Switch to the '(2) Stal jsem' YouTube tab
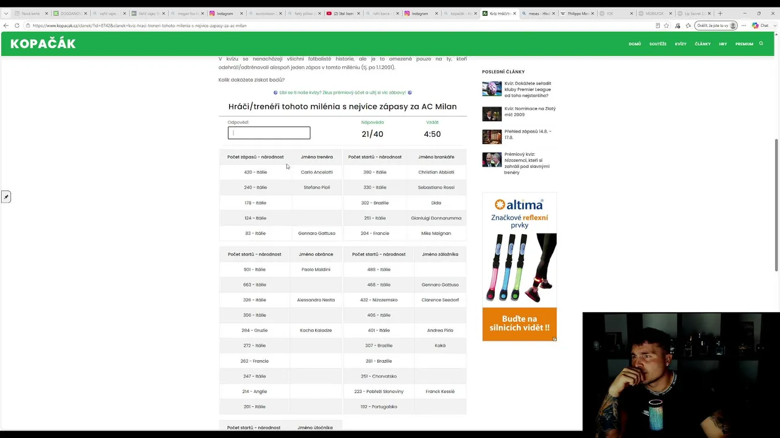 342,13
